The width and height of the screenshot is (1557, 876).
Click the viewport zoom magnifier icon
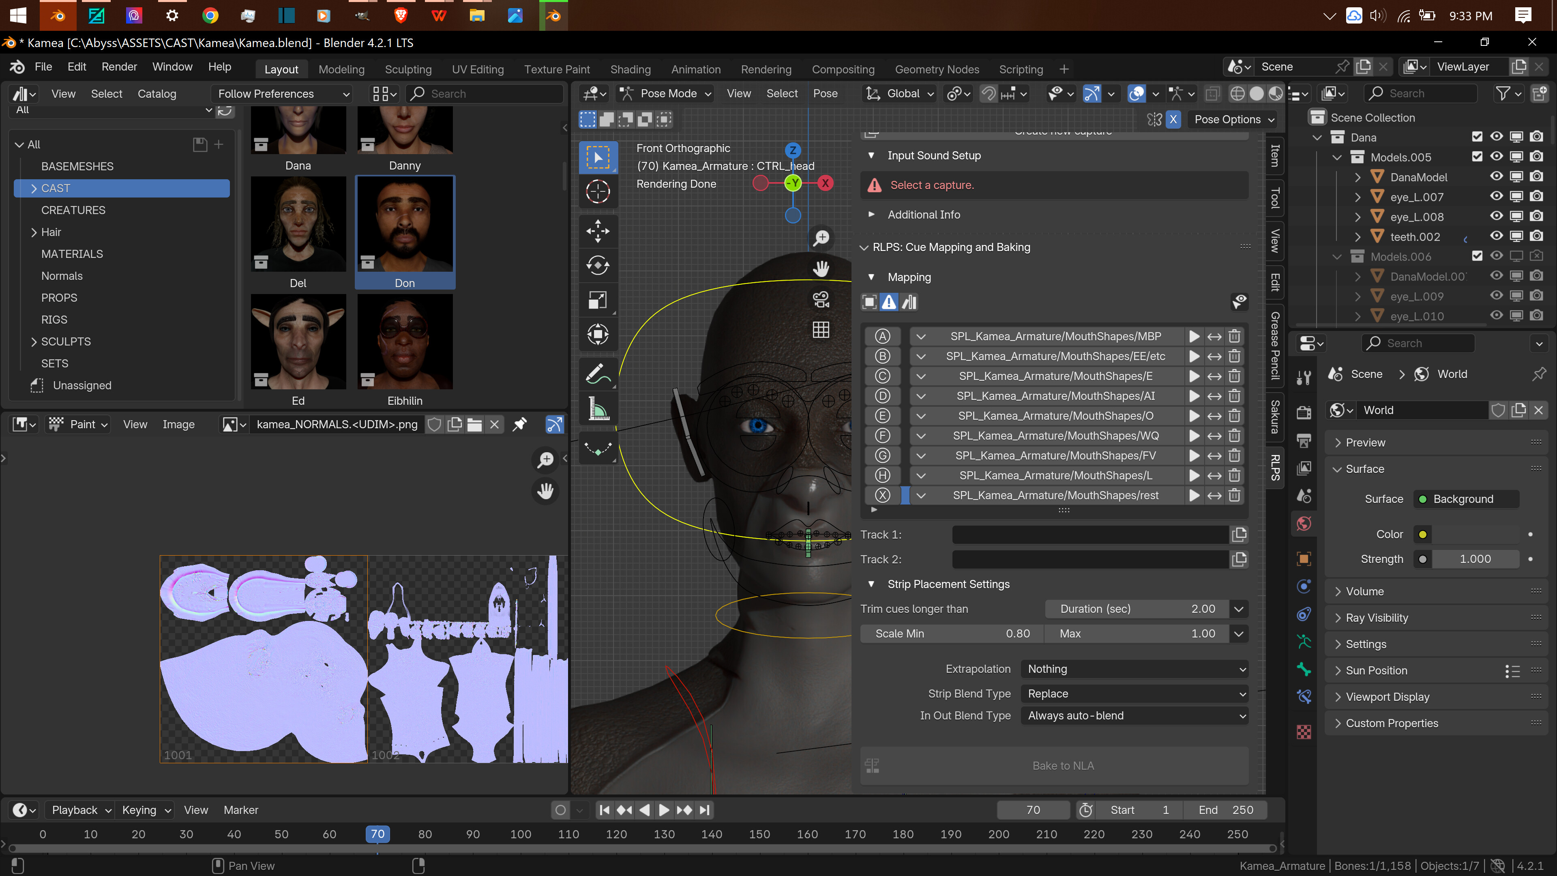(x=821, y=238)
